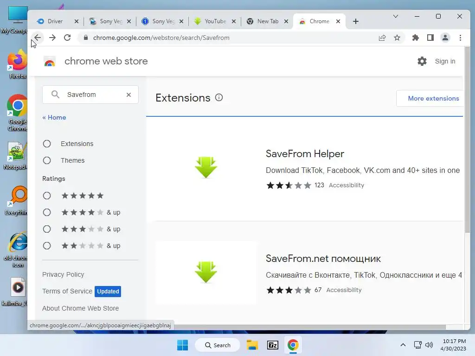Image resolution: width=475 pixels, height=356 pixels.
Task: Open taskbar Search box
Action: point(218,345)
